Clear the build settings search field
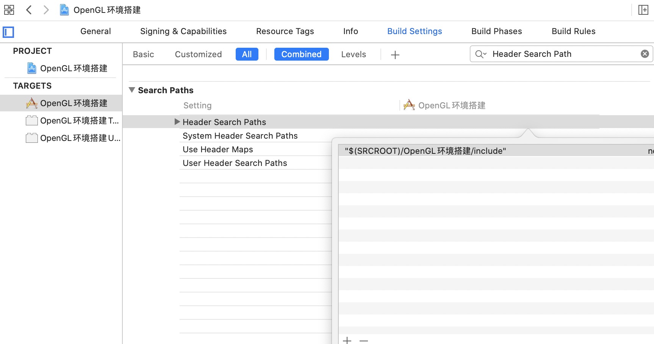This screenshot has height=344, width=654. click(x=645, y=54)
